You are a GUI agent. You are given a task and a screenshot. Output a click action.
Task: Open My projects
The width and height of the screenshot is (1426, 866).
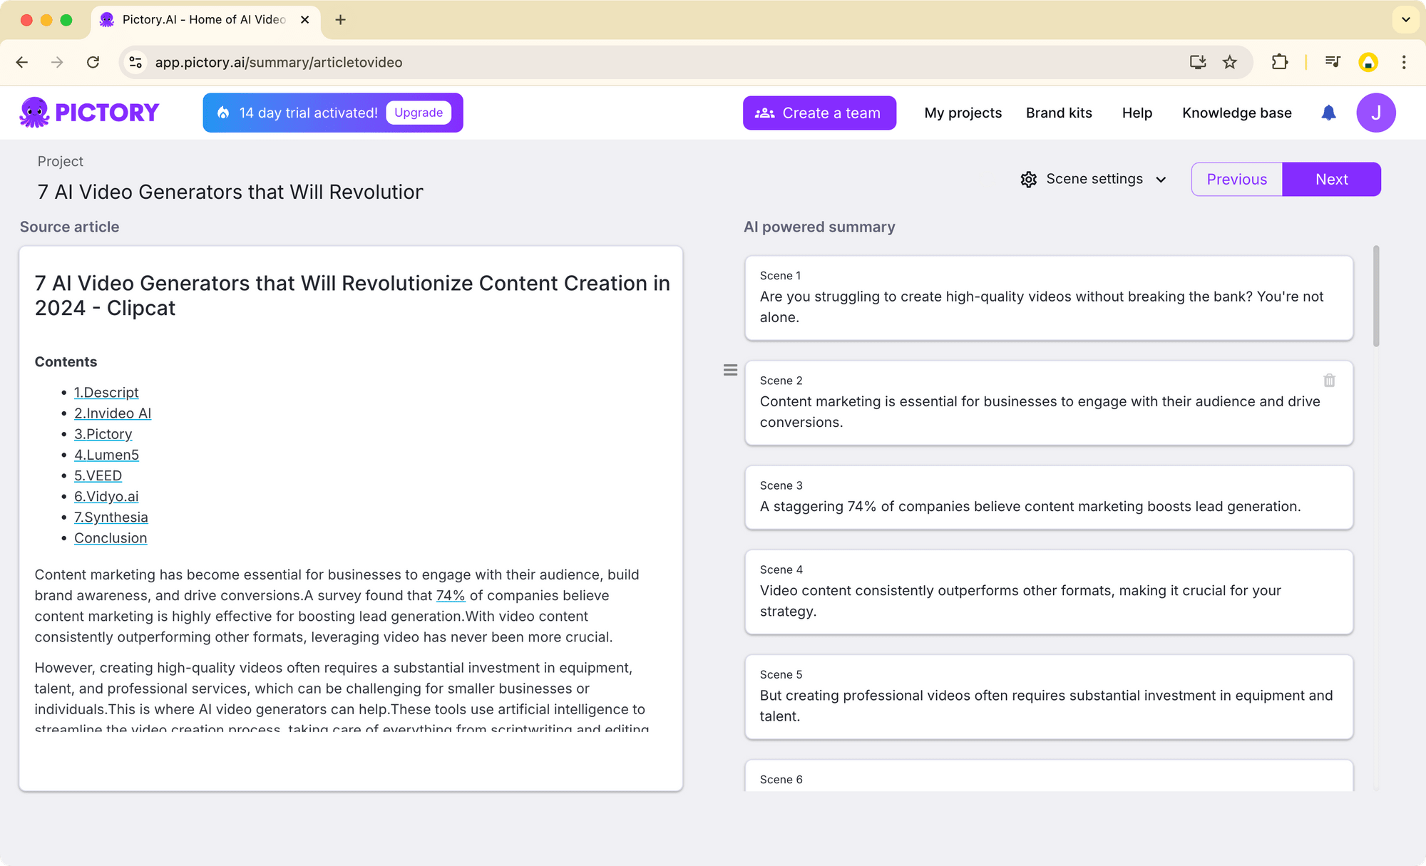(963, 113)
